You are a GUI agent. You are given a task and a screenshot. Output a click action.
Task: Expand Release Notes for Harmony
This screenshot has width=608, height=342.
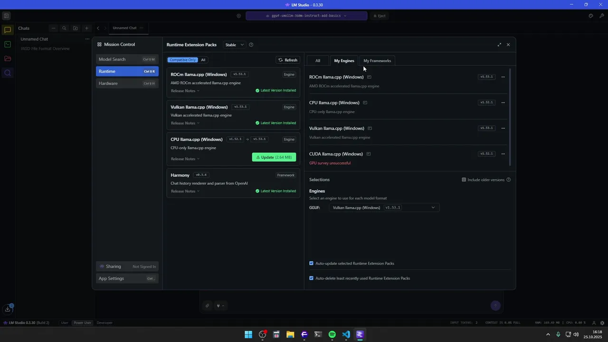(185, 191)
